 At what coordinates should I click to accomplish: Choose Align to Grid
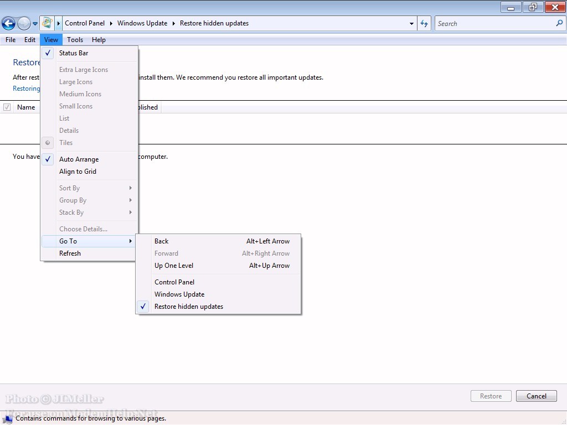coord(78,172)
